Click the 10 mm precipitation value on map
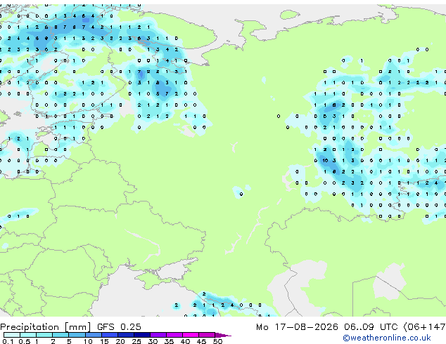This screenshot has height=344, width=446. 325,161
